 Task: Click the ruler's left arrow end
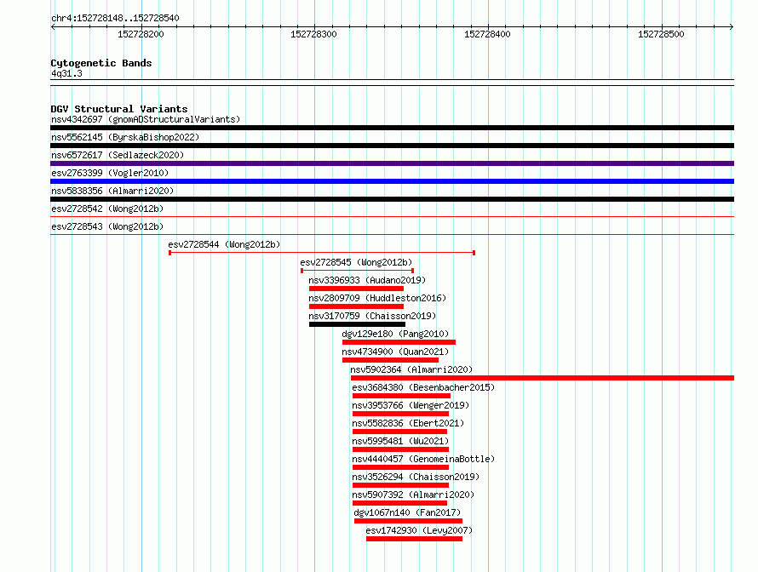(x=53, y=26)
